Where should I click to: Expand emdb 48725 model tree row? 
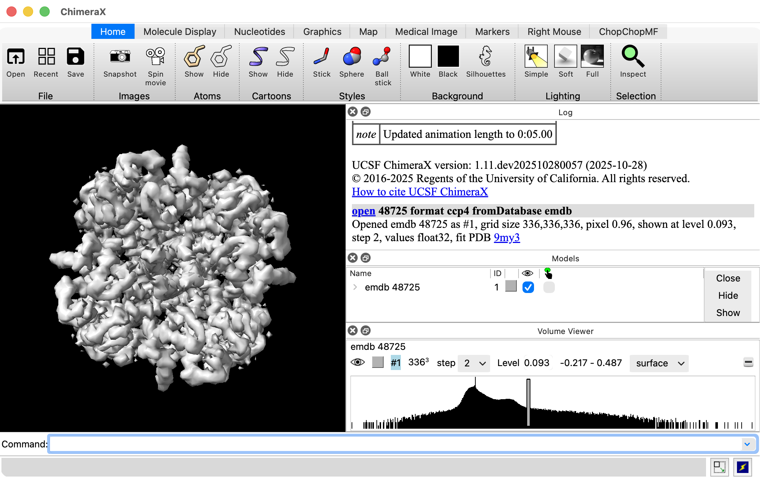[x=355, y=287]
